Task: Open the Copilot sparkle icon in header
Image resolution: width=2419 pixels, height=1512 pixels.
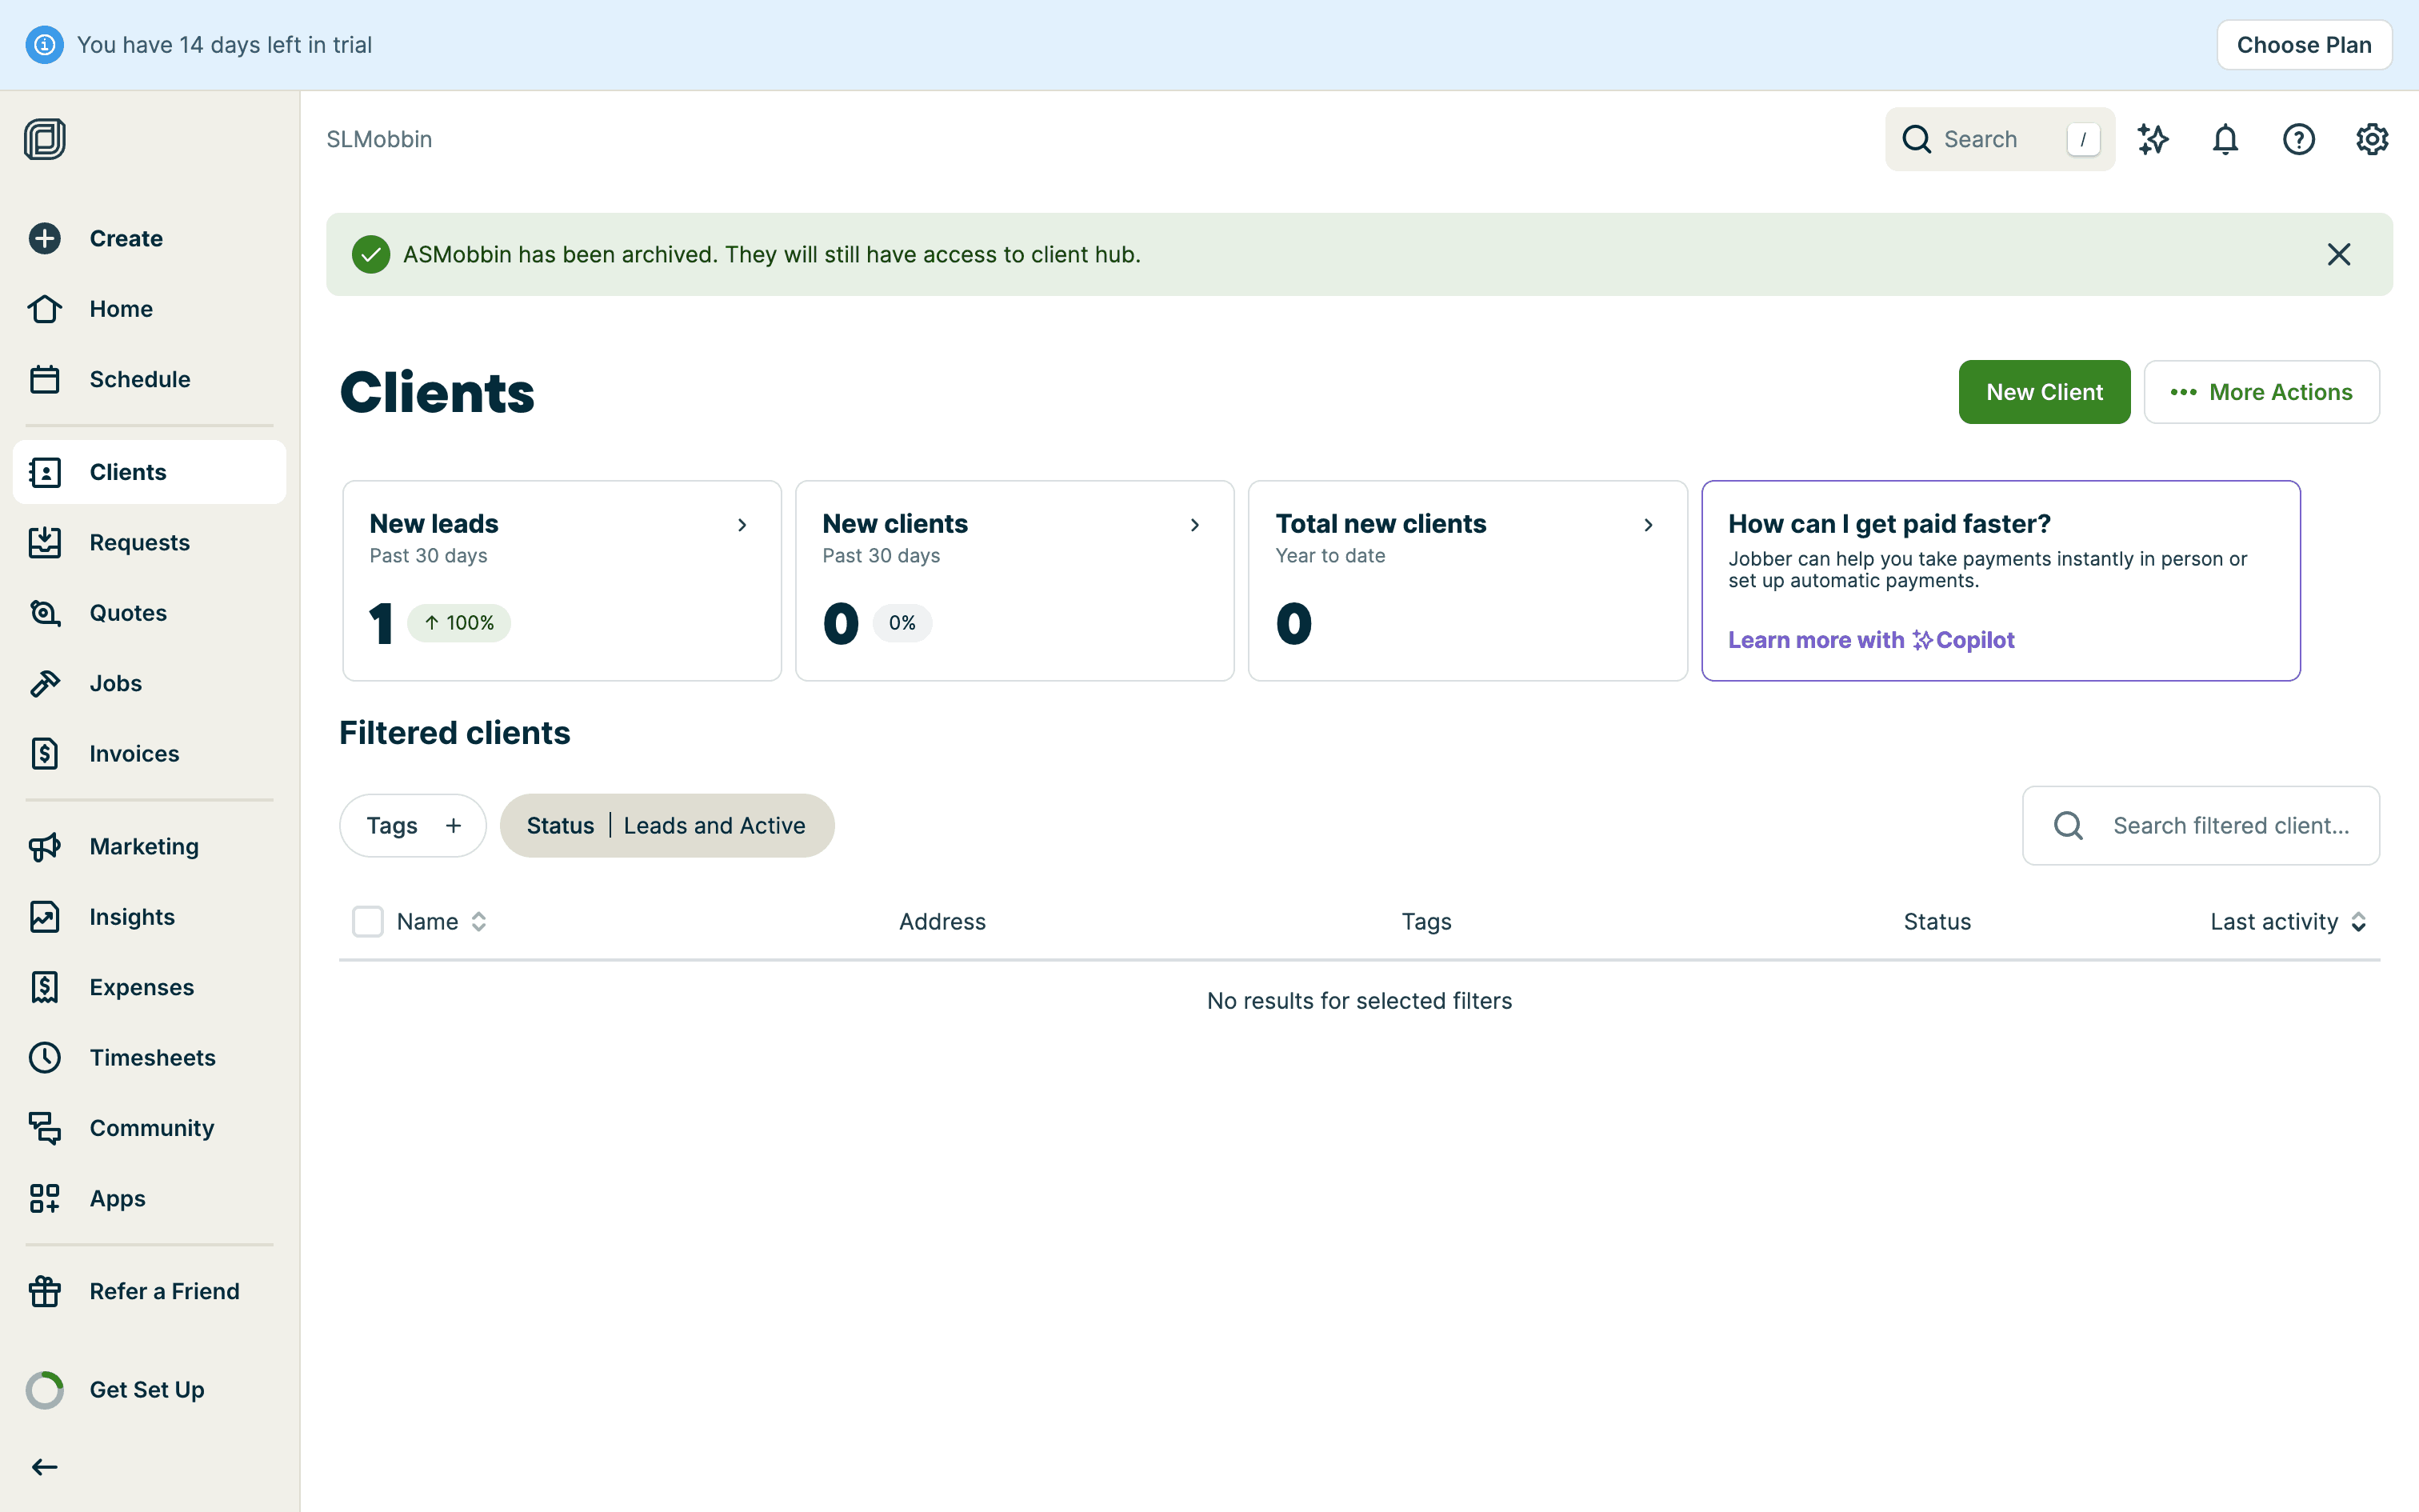Action: pos(2152,139)
